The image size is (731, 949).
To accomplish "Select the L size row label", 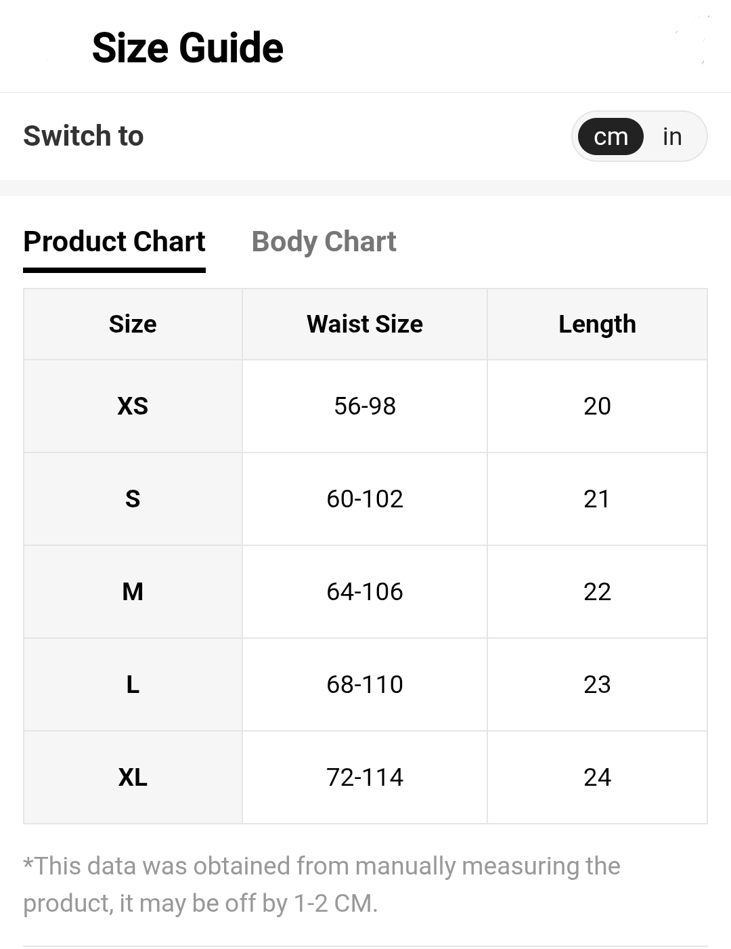I will click(x=133, y=684).
